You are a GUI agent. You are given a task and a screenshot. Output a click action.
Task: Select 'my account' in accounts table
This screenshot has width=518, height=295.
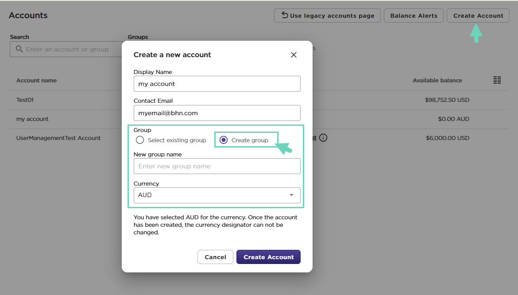[x=32, y=119]
